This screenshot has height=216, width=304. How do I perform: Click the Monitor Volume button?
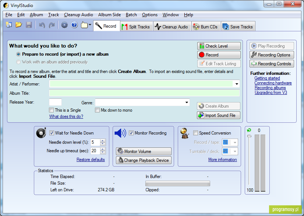[x=144, y=151]
